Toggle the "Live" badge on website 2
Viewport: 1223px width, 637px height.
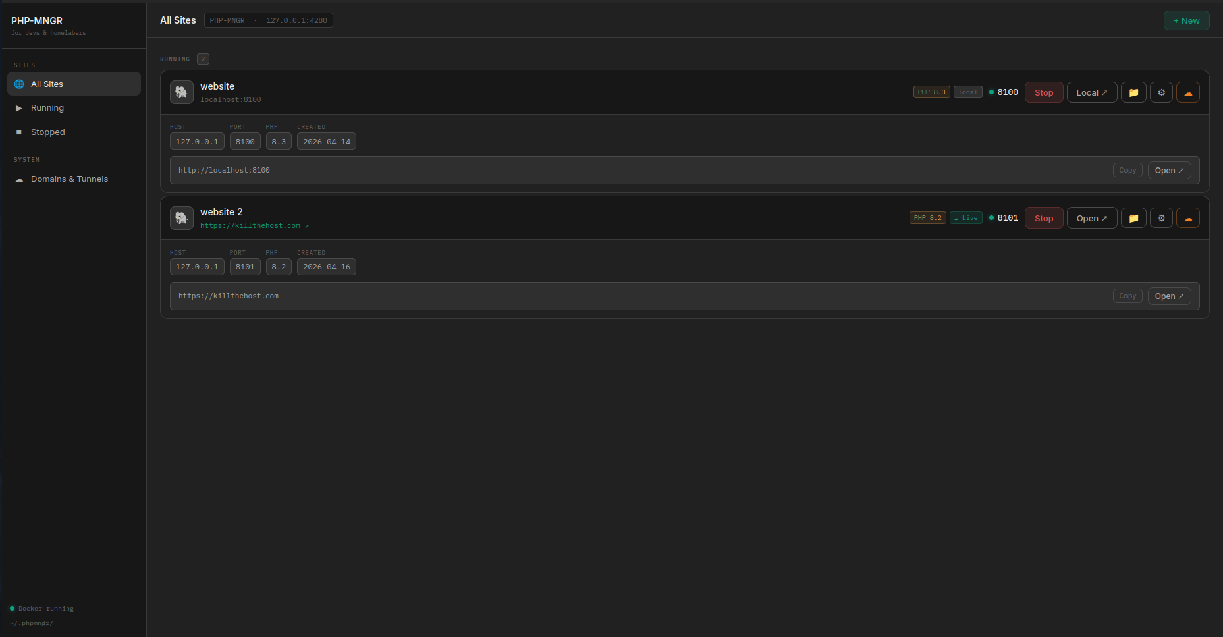[x=965, y=217]
